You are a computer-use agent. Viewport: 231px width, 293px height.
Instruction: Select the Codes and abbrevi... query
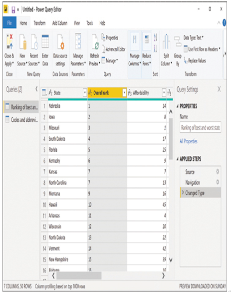coord(21,119)
